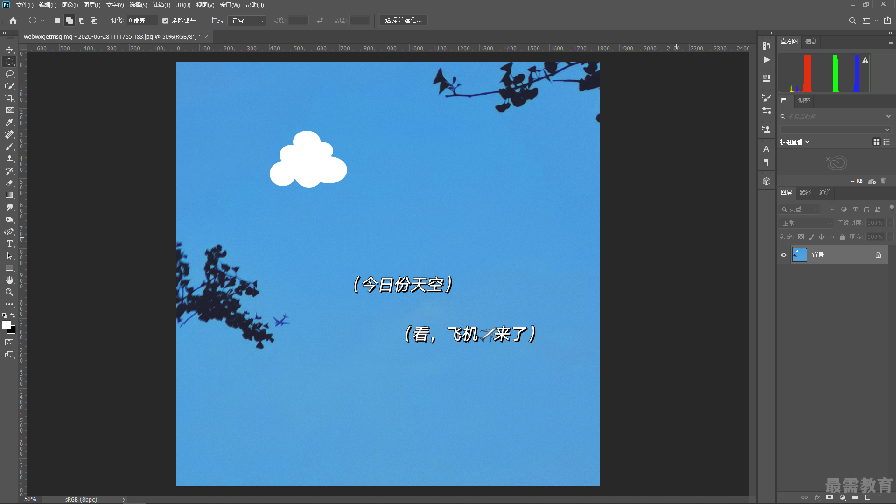Screen dimensions: 896x504
Task: Select the Horizontal Type tool
Action: coord(9,244)
